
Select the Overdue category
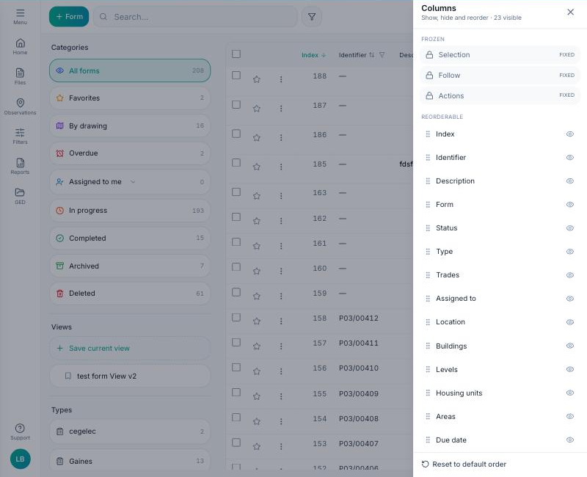(x=130, y=153)
